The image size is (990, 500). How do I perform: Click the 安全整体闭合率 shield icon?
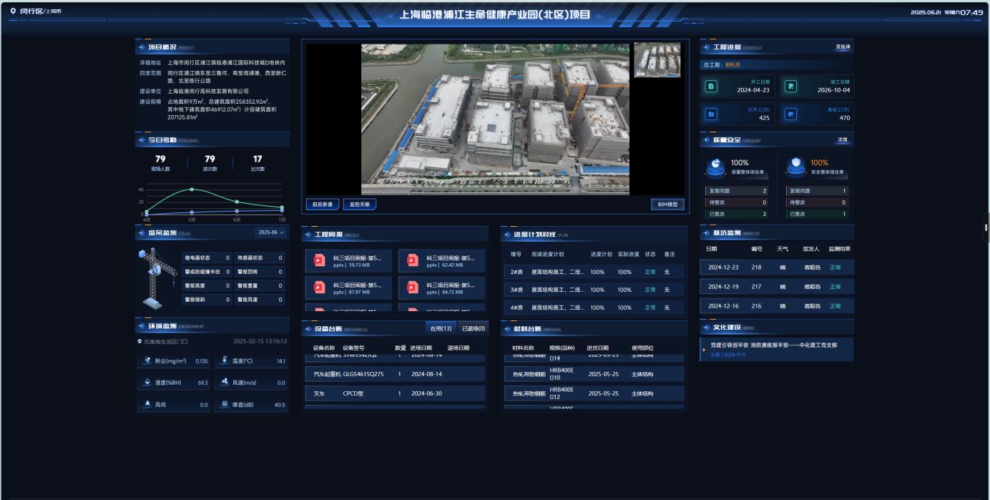(x=795, y=167)
